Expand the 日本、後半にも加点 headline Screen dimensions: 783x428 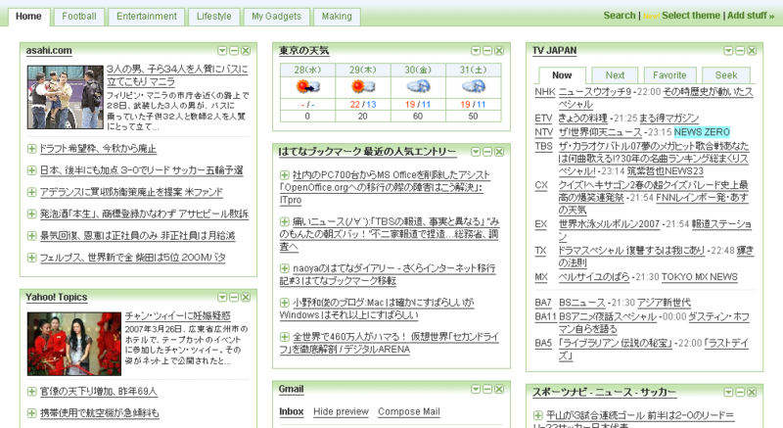31,170
